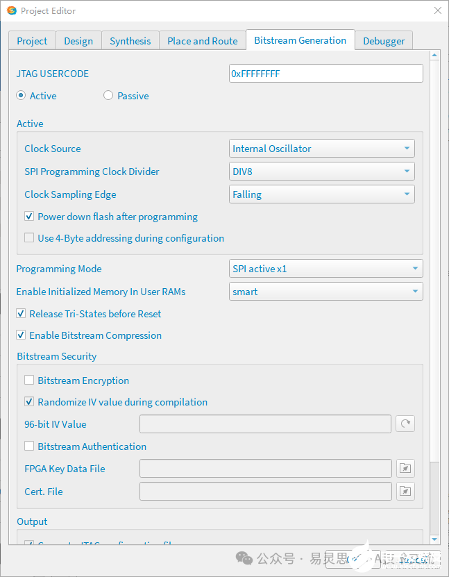Expand SPI Programming Clock Divider dropdown
The height and width of the screenshot is (577, 449).
coord(322,172)
